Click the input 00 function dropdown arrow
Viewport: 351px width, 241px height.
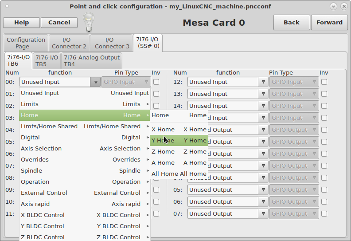[95, 82]
